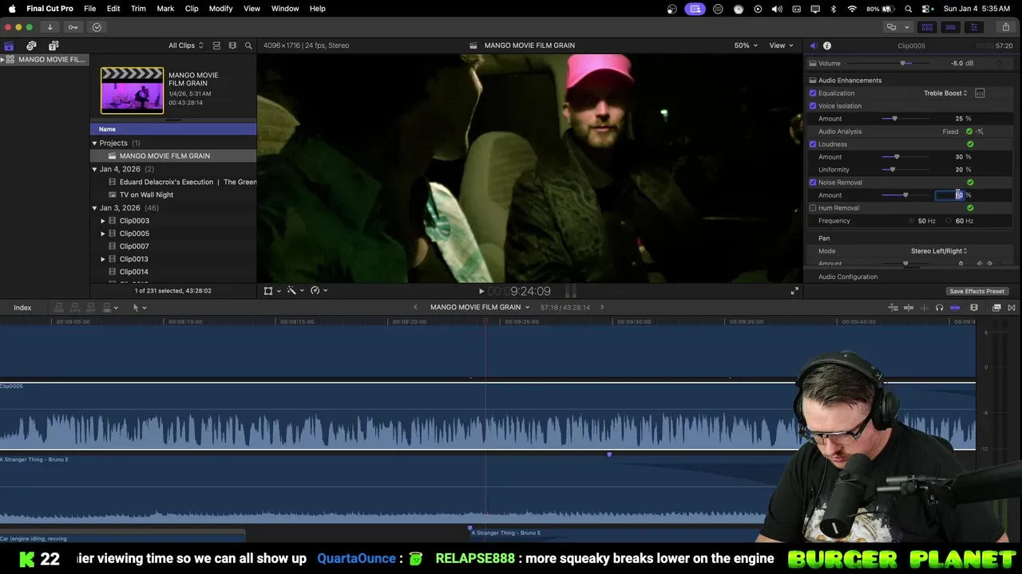
Task: Go back in timeline history arrow
Action: tap(415, 308)
